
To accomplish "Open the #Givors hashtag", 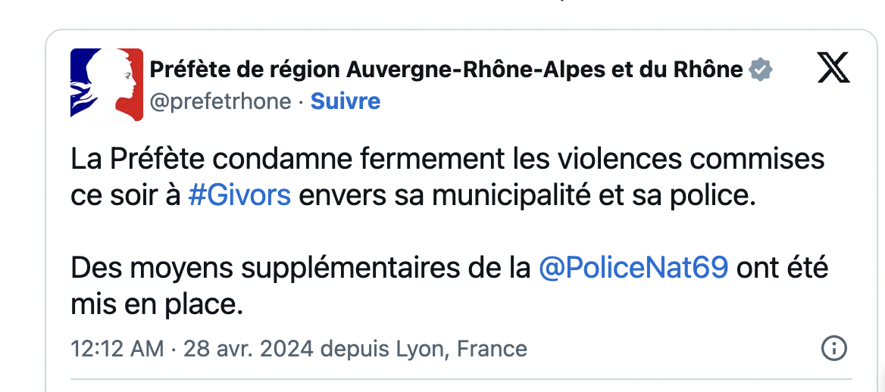I will click(x=239, y=196).
